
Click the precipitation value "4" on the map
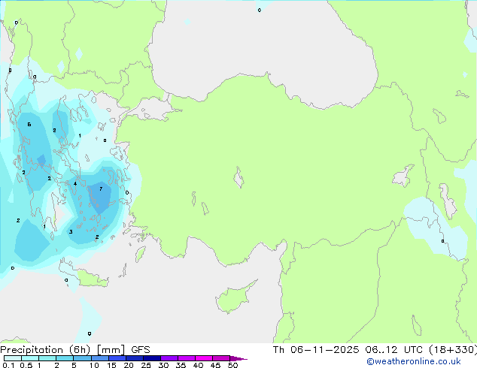tap(75, 183)
